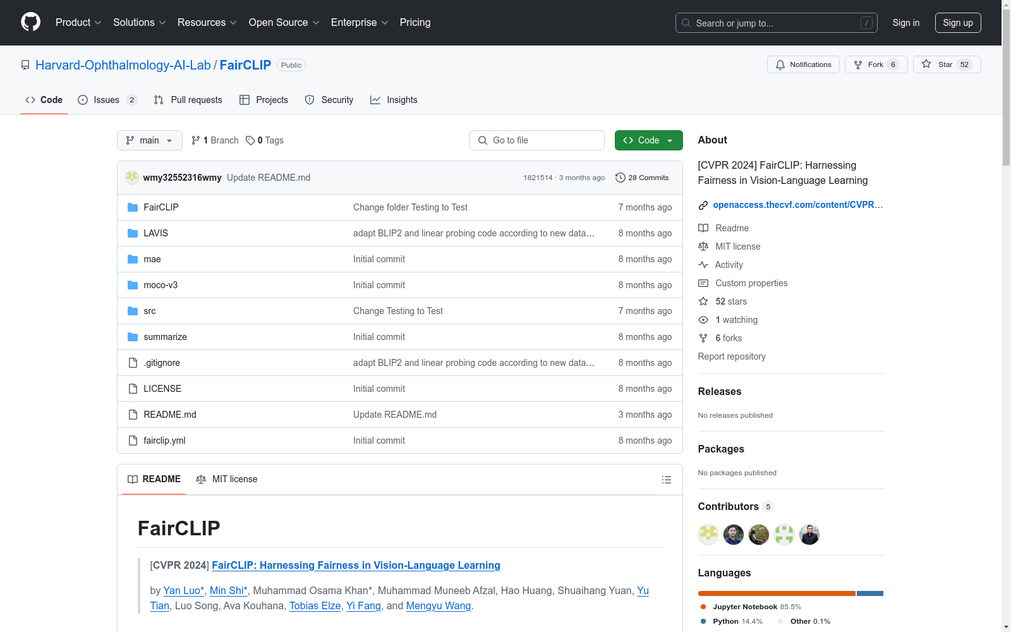This screenshot has width=1011, height=632.
Task: Open the Pricing page
Action: click(x=415, y=22)
